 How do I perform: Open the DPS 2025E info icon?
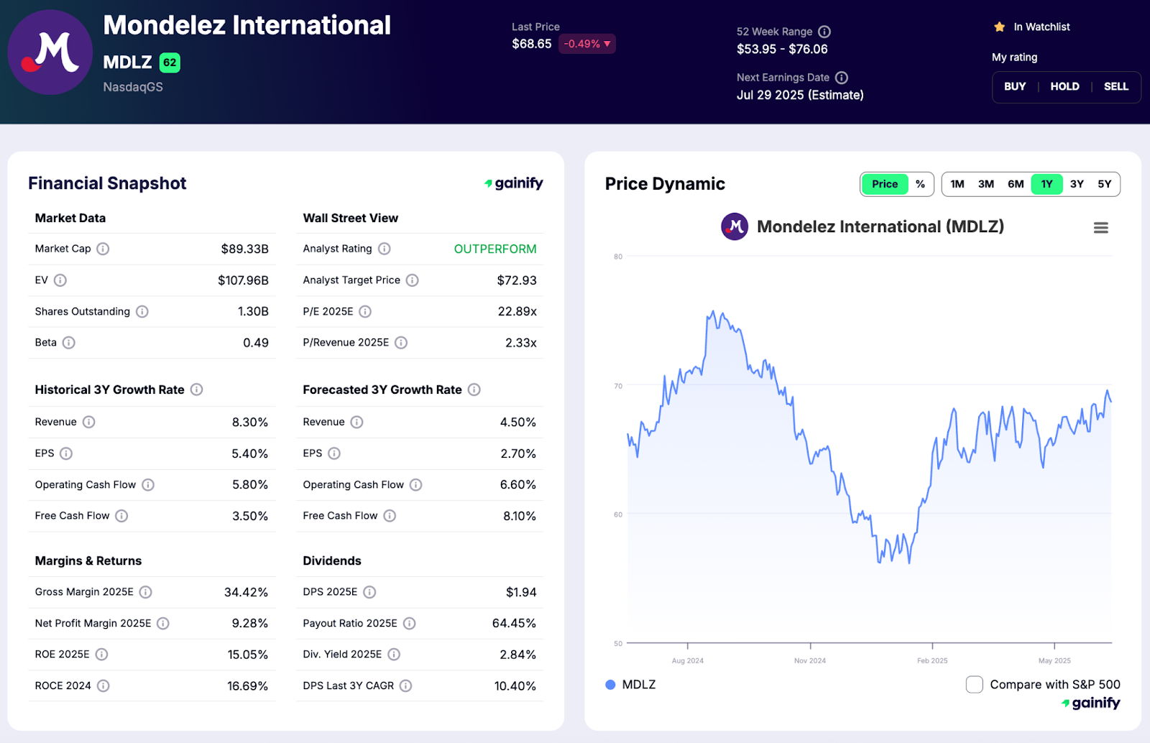point(369,592)
